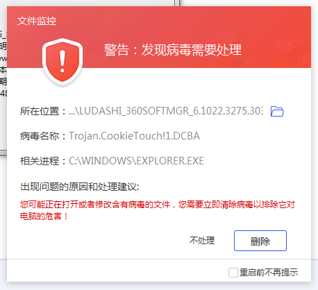Click the 相关进程 label
This screenshot has width=318, height=290.
pyautogui.click(x=40, y=161)
